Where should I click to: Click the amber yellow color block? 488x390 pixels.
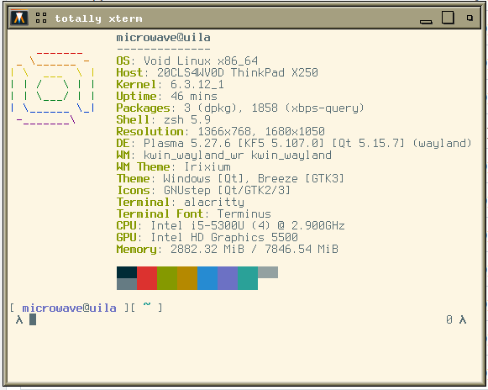(x=187, y=278)
